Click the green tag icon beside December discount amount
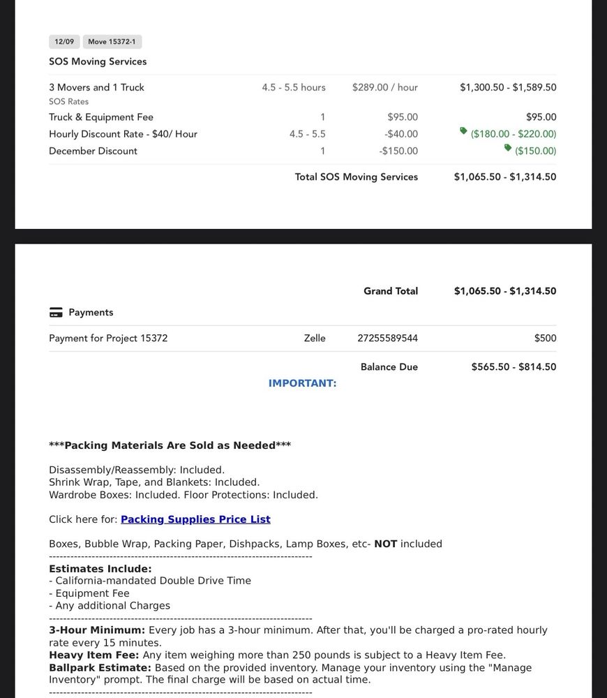The height and width of the screenshot is (698, 607). [x=508, y=148]
